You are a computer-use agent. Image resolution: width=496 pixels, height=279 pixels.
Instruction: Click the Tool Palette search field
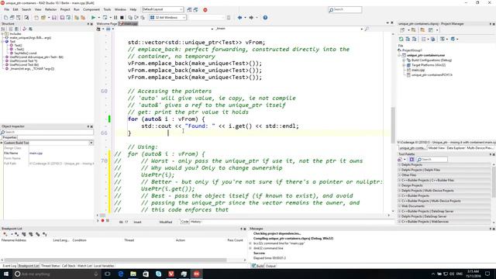click(432, 160)
